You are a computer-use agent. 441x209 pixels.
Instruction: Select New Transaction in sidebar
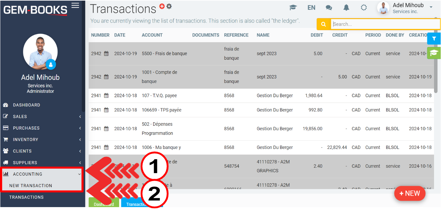coord(31,185)
